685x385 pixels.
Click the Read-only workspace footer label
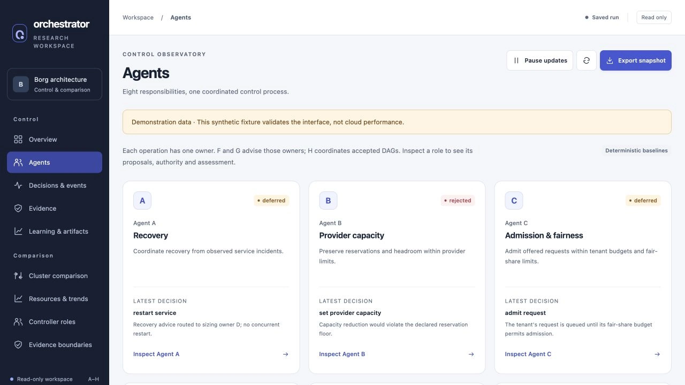click(45, 379)
